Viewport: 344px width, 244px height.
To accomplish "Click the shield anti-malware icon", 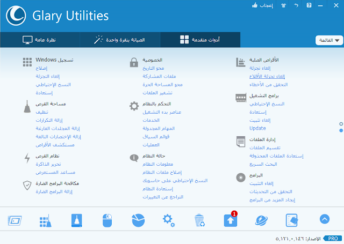I will 27,186.
